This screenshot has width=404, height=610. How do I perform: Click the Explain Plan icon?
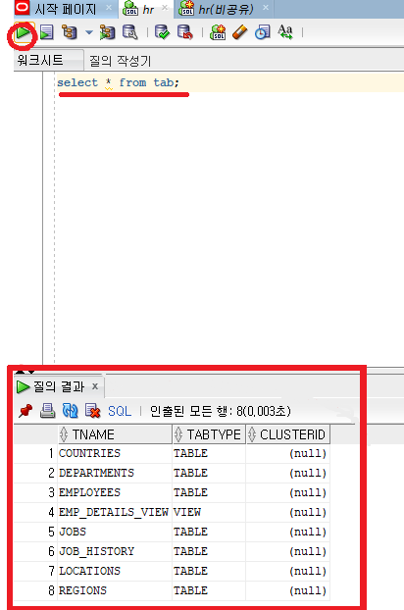pyautogui.click(x=70, y=32)
